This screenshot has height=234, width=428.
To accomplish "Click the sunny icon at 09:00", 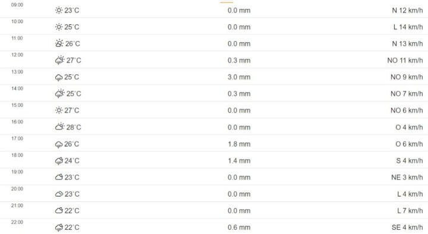I will click(59, 10).
